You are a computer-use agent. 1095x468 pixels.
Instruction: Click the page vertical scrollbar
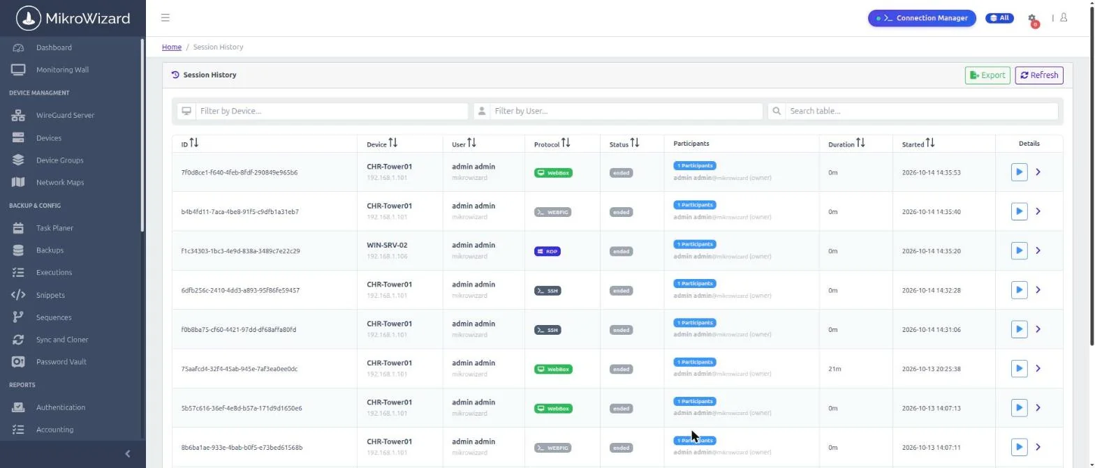[x=1092, y=174]
